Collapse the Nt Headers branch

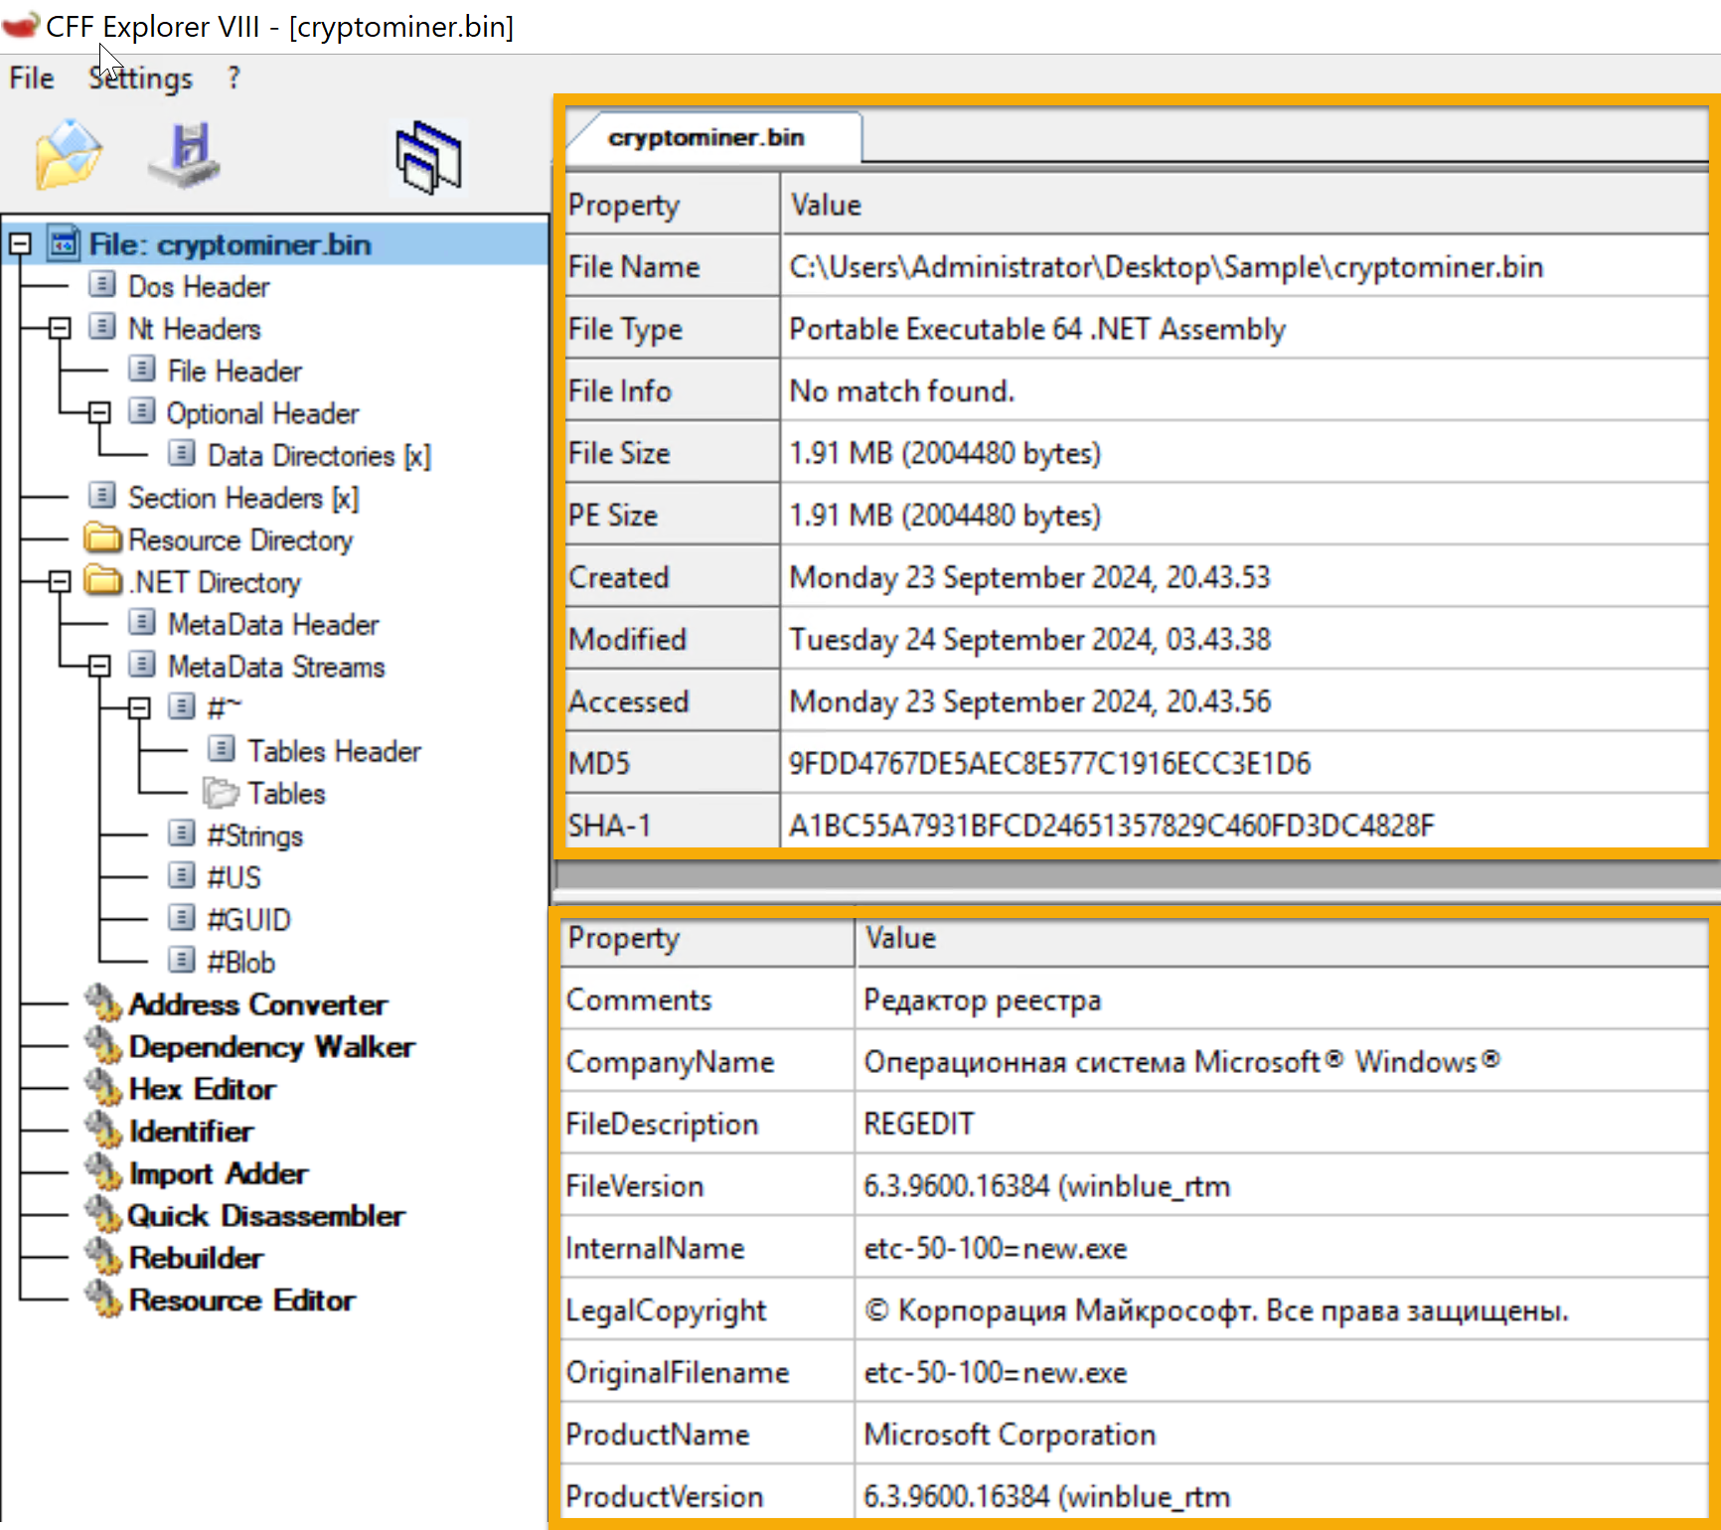point(60,328)
